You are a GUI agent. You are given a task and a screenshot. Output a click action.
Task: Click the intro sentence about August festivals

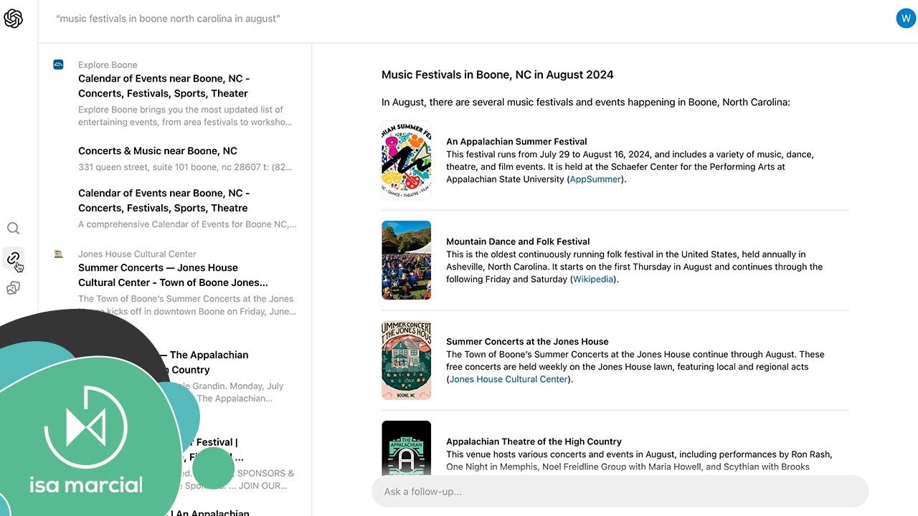[x=586, y=102]
